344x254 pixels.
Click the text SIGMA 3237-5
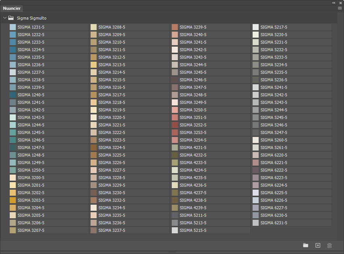pyautogui.click(x=112, y=230)
